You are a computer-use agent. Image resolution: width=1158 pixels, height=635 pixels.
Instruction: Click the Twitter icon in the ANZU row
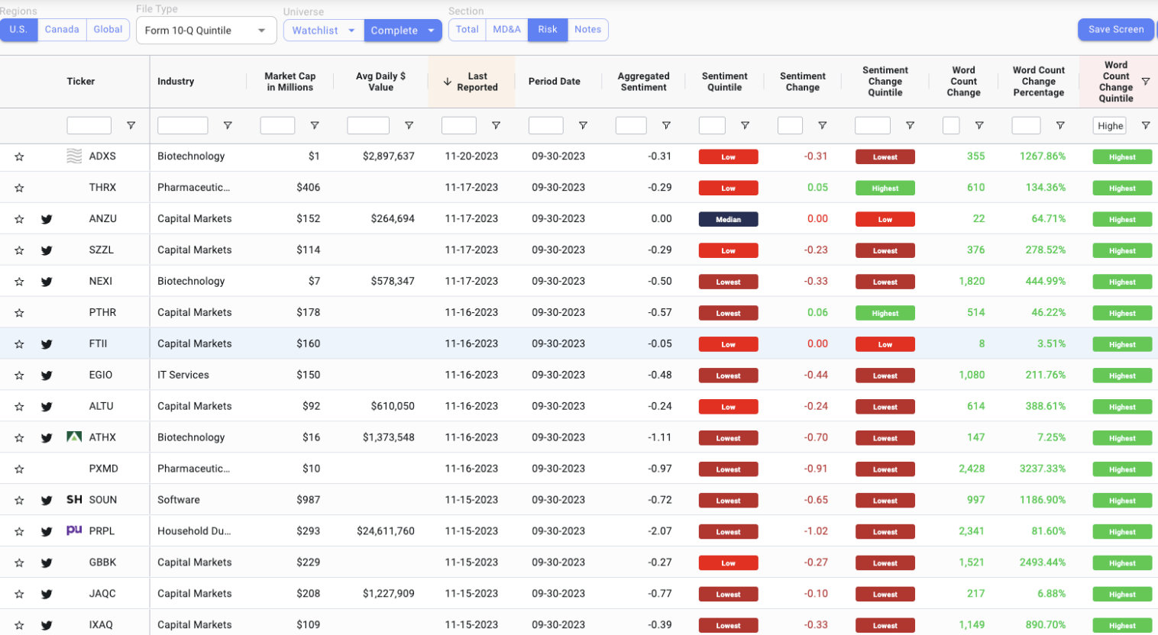pos(47,219)
